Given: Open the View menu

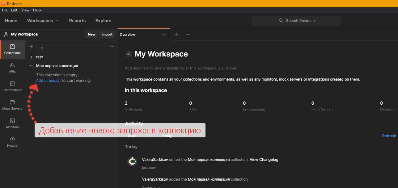Looking at the screenshot, I should coord(25,10).
